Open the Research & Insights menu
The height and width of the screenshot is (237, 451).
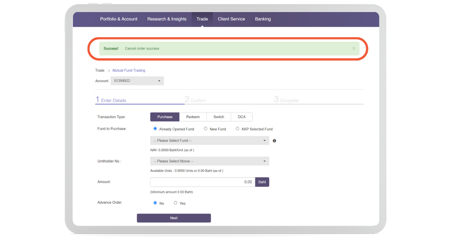pos(167,19)
